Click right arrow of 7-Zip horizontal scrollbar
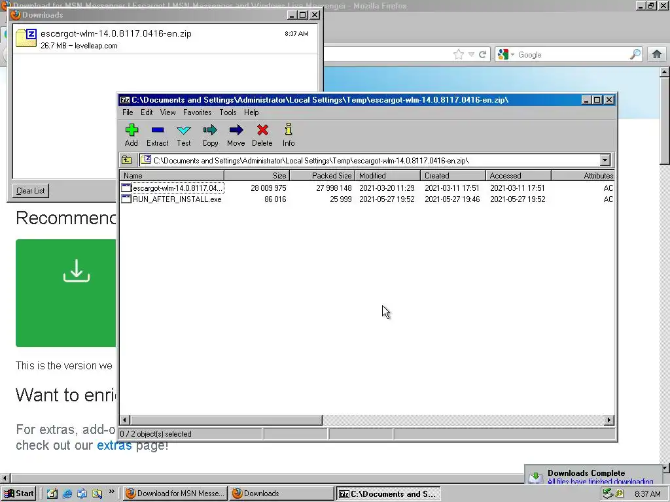670x502 pixels. pos(609,420)
